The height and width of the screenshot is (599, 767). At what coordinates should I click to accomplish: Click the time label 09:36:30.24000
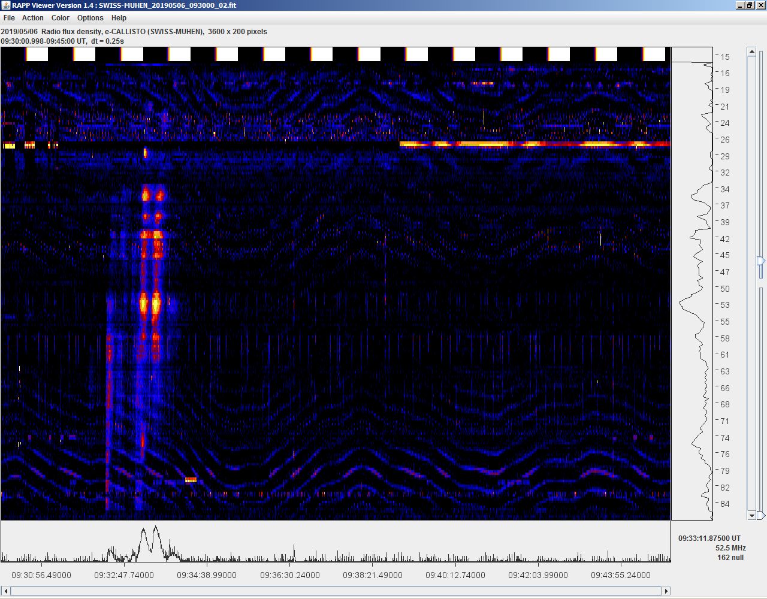(290, 575)
